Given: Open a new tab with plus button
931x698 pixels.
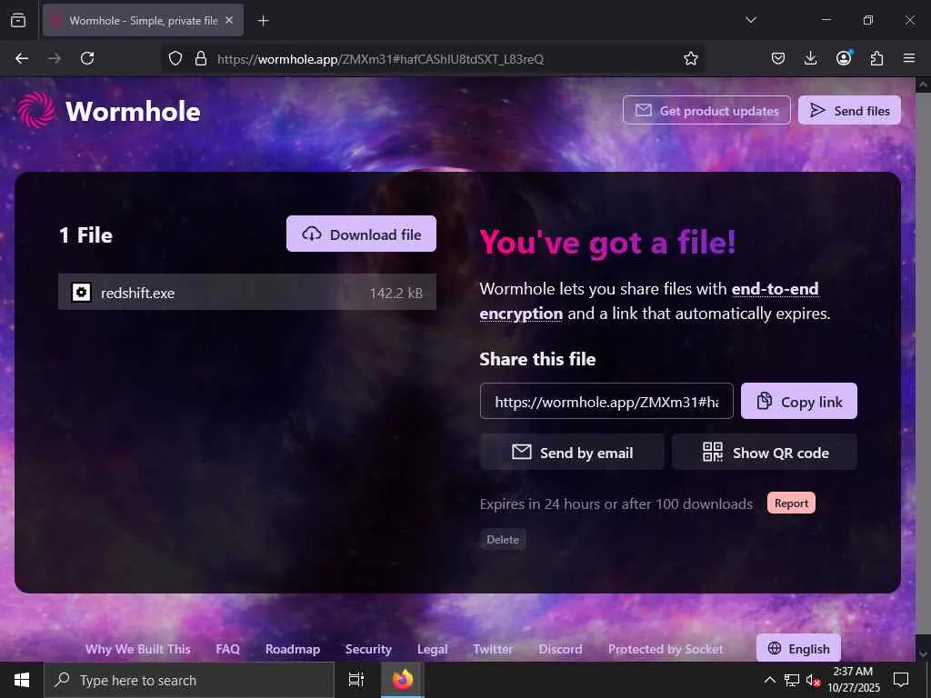Looking at the screenshot, I should point(263,21).
